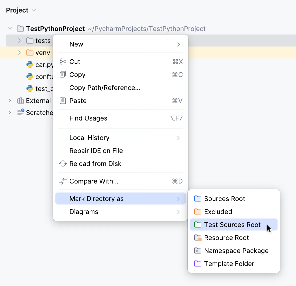Click the Paste clipboard icon
Image resolution: width=296 pixels, height=286 pixels.
[x=63, y=100]
